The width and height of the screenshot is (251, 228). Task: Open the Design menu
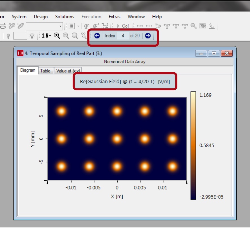[41, 17]
